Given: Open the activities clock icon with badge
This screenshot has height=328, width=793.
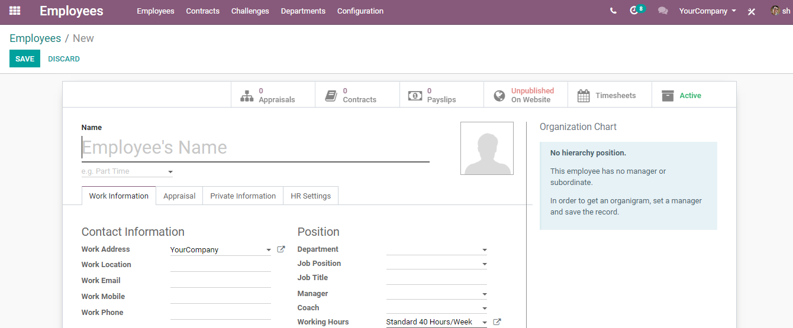Looking at the screenshot, I should coord(637,10).
